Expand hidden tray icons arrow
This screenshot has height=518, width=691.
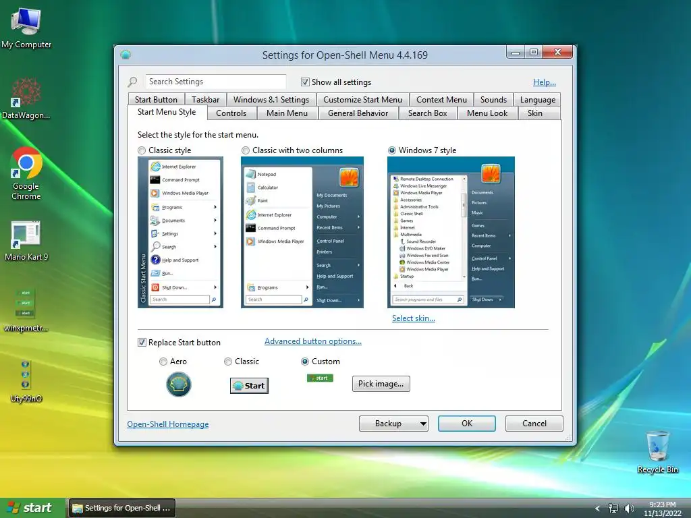(598, 509)
